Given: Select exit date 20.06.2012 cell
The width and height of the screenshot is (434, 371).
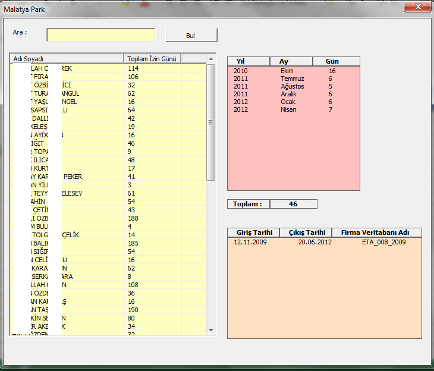Looking at the screenshot, I should [315, 242].
